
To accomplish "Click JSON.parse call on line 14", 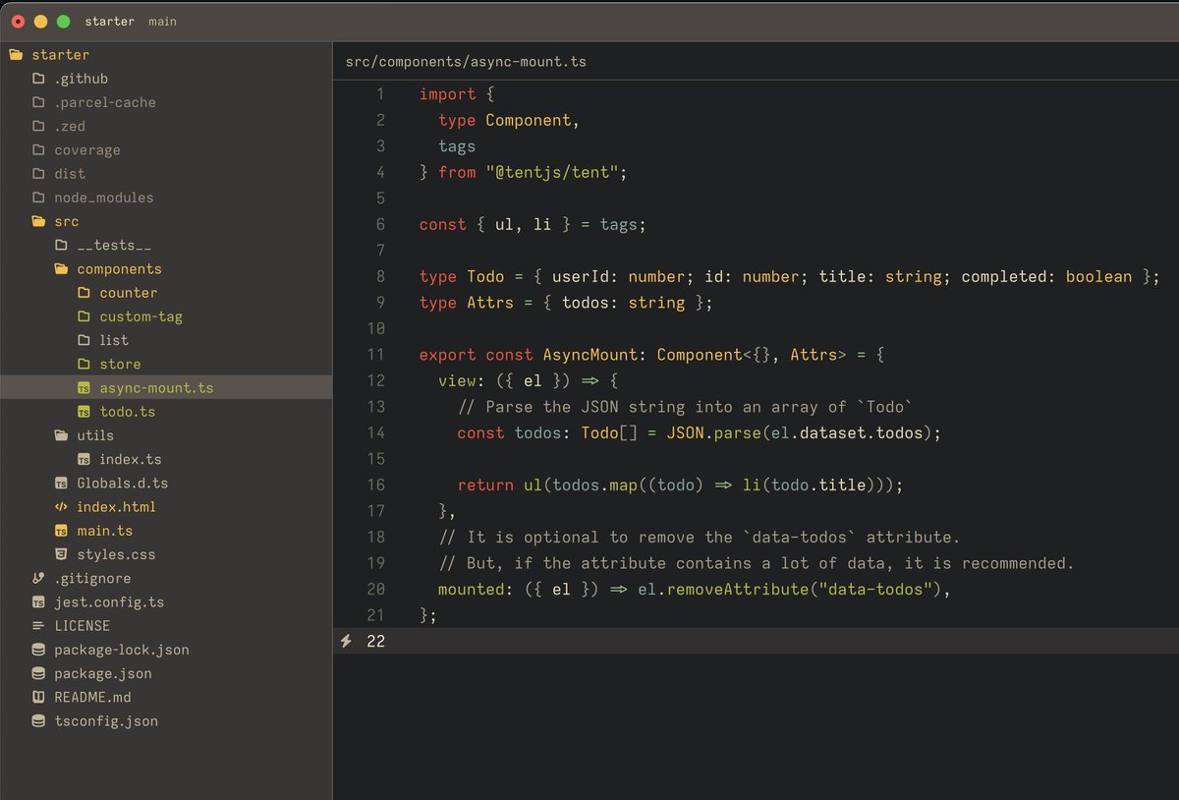I will point(713,432).
